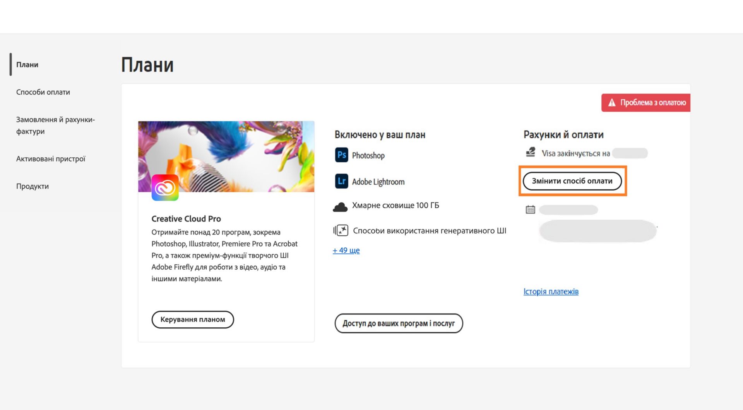
Task: Click the generative AI credits icon
Action: click(341, 230)
